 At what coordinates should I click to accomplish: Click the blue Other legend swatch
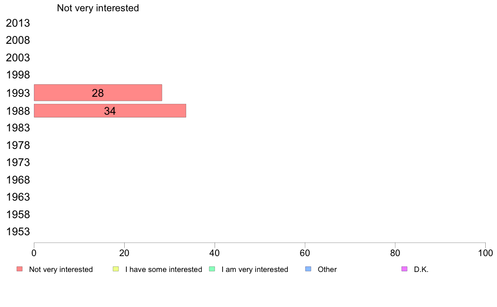point(308,269)
